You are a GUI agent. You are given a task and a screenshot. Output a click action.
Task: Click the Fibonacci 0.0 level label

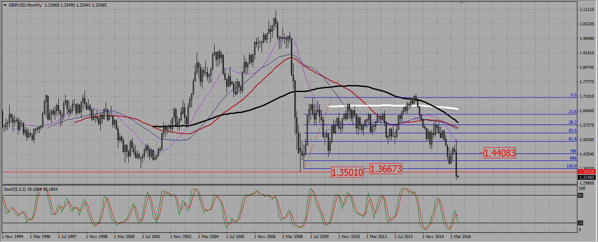[573, 95]
